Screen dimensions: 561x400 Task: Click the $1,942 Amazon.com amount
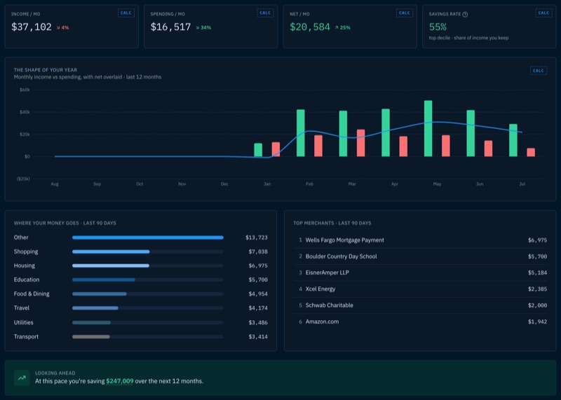tap(537, 322)
